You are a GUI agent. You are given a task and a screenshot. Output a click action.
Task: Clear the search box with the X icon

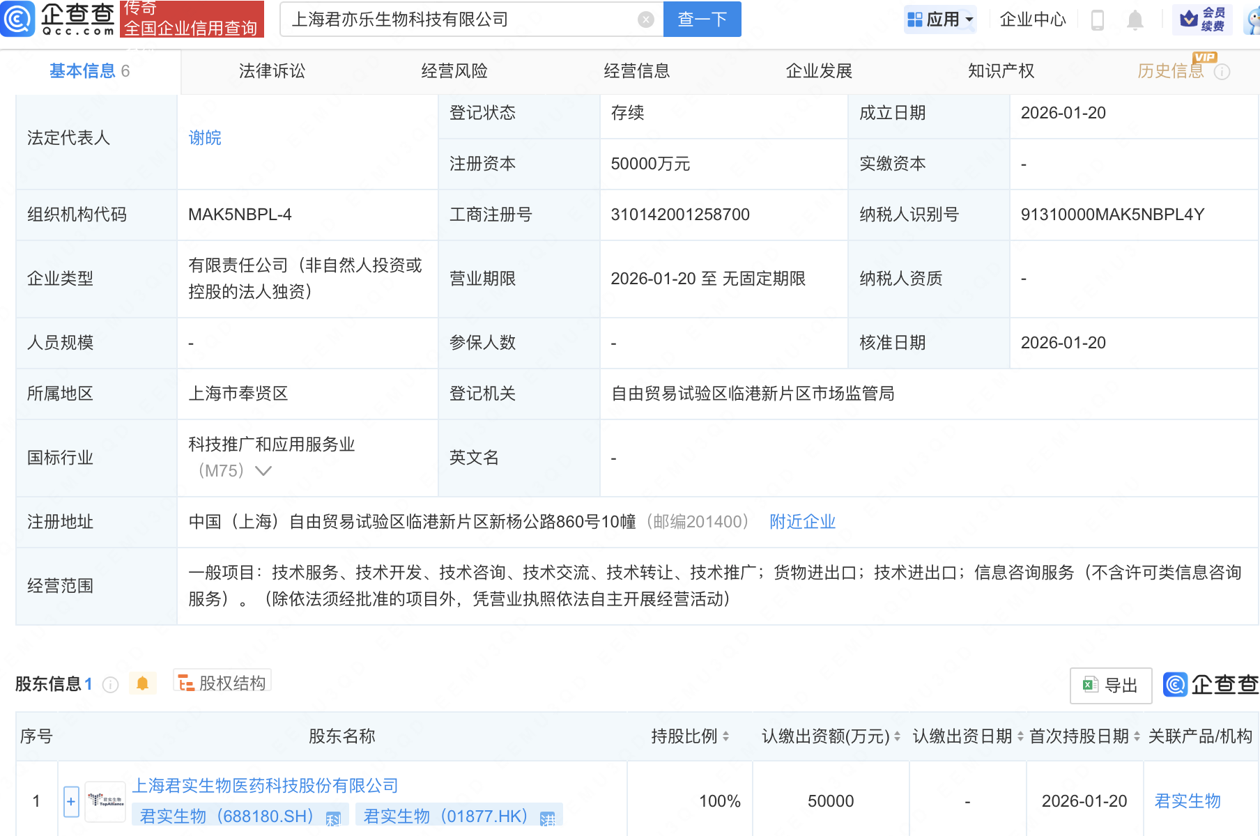click(646, 20)
